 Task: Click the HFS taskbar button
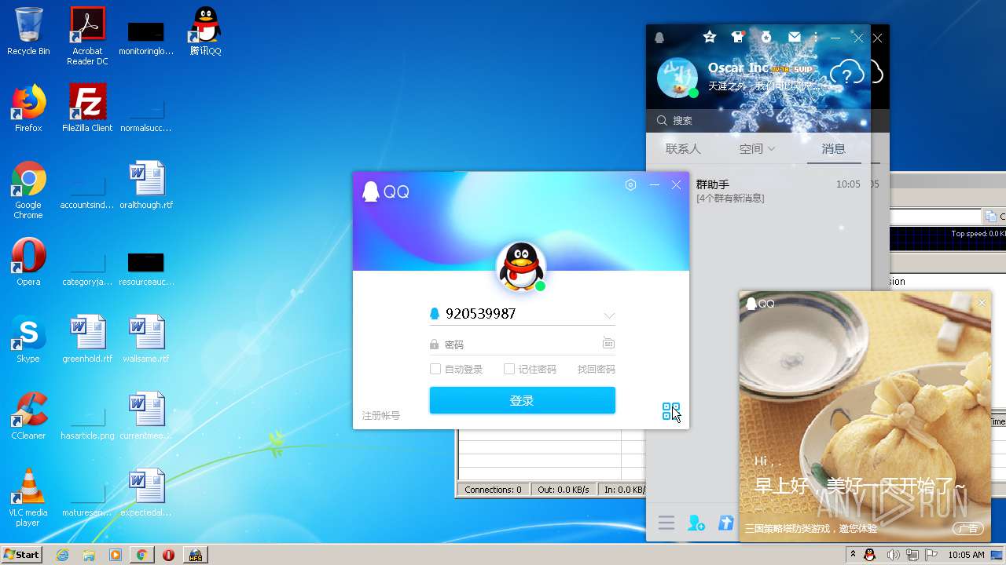[194, 555]
